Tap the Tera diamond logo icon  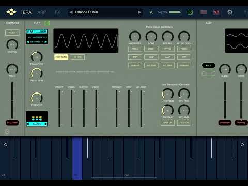11,12
